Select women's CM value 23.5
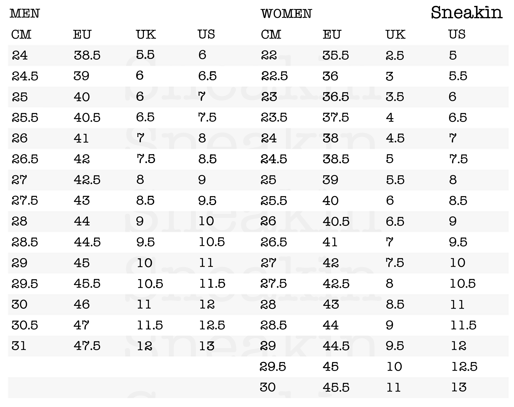The width and height of the screenshot is (514, 407). point(274,118)
